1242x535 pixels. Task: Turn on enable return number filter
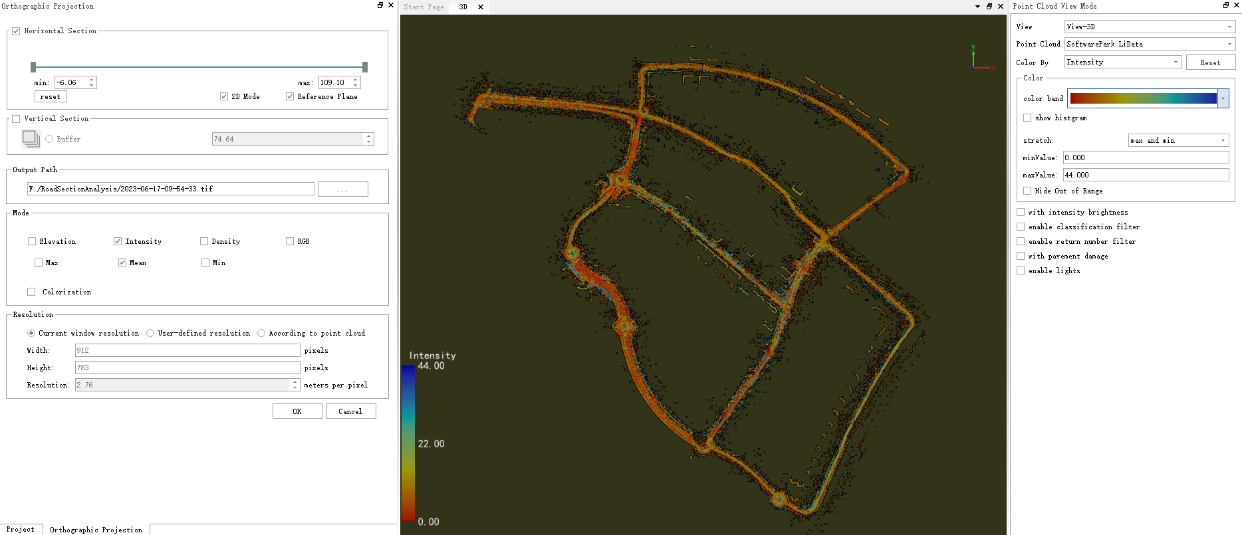point(1021,241)
